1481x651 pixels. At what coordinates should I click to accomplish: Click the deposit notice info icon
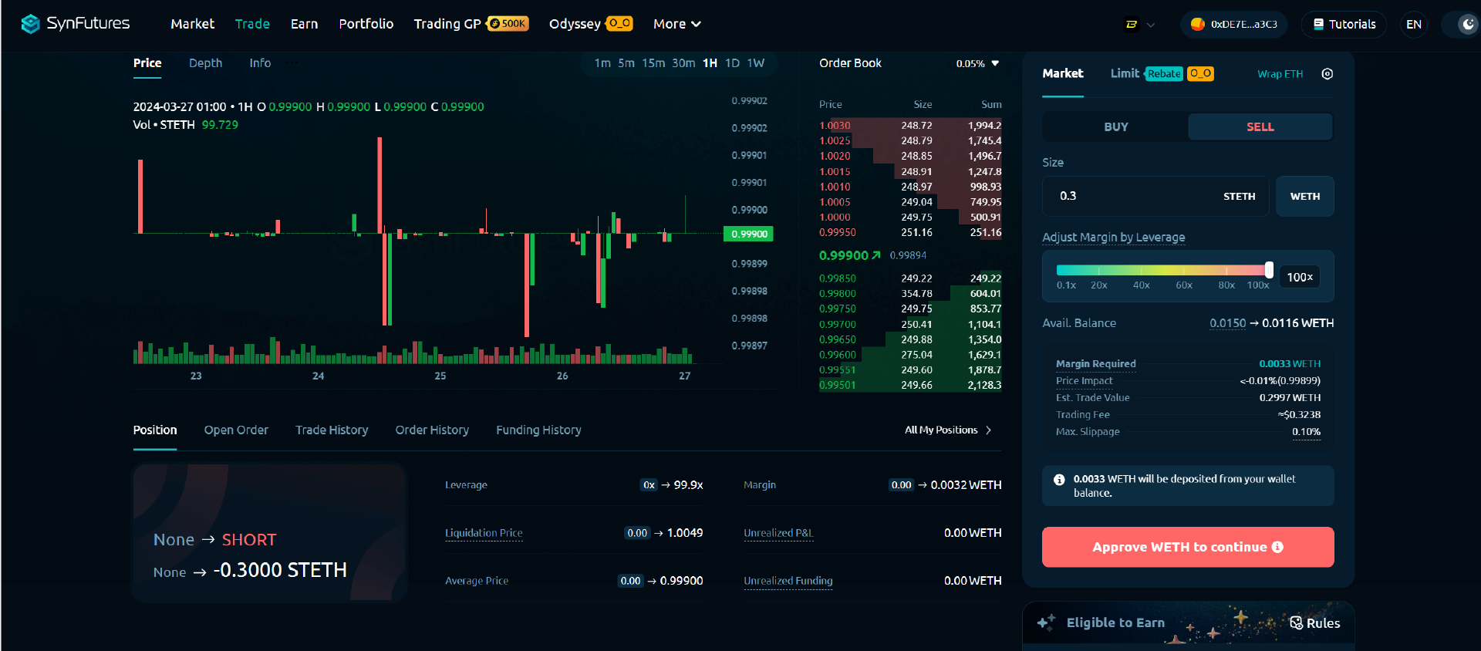pos(1059,480)
